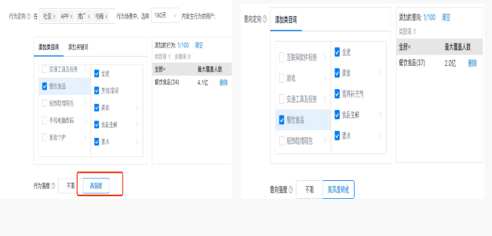Remove the 社区 scene tag
Image resolution: width=492 pixels, height=236 pixels.
click(x=55, y=16)
